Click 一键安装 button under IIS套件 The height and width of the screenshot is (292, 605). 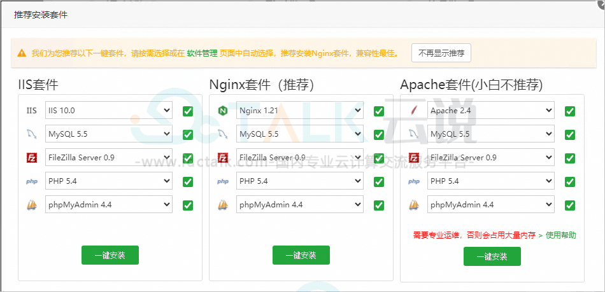click(x=110, y=255)
